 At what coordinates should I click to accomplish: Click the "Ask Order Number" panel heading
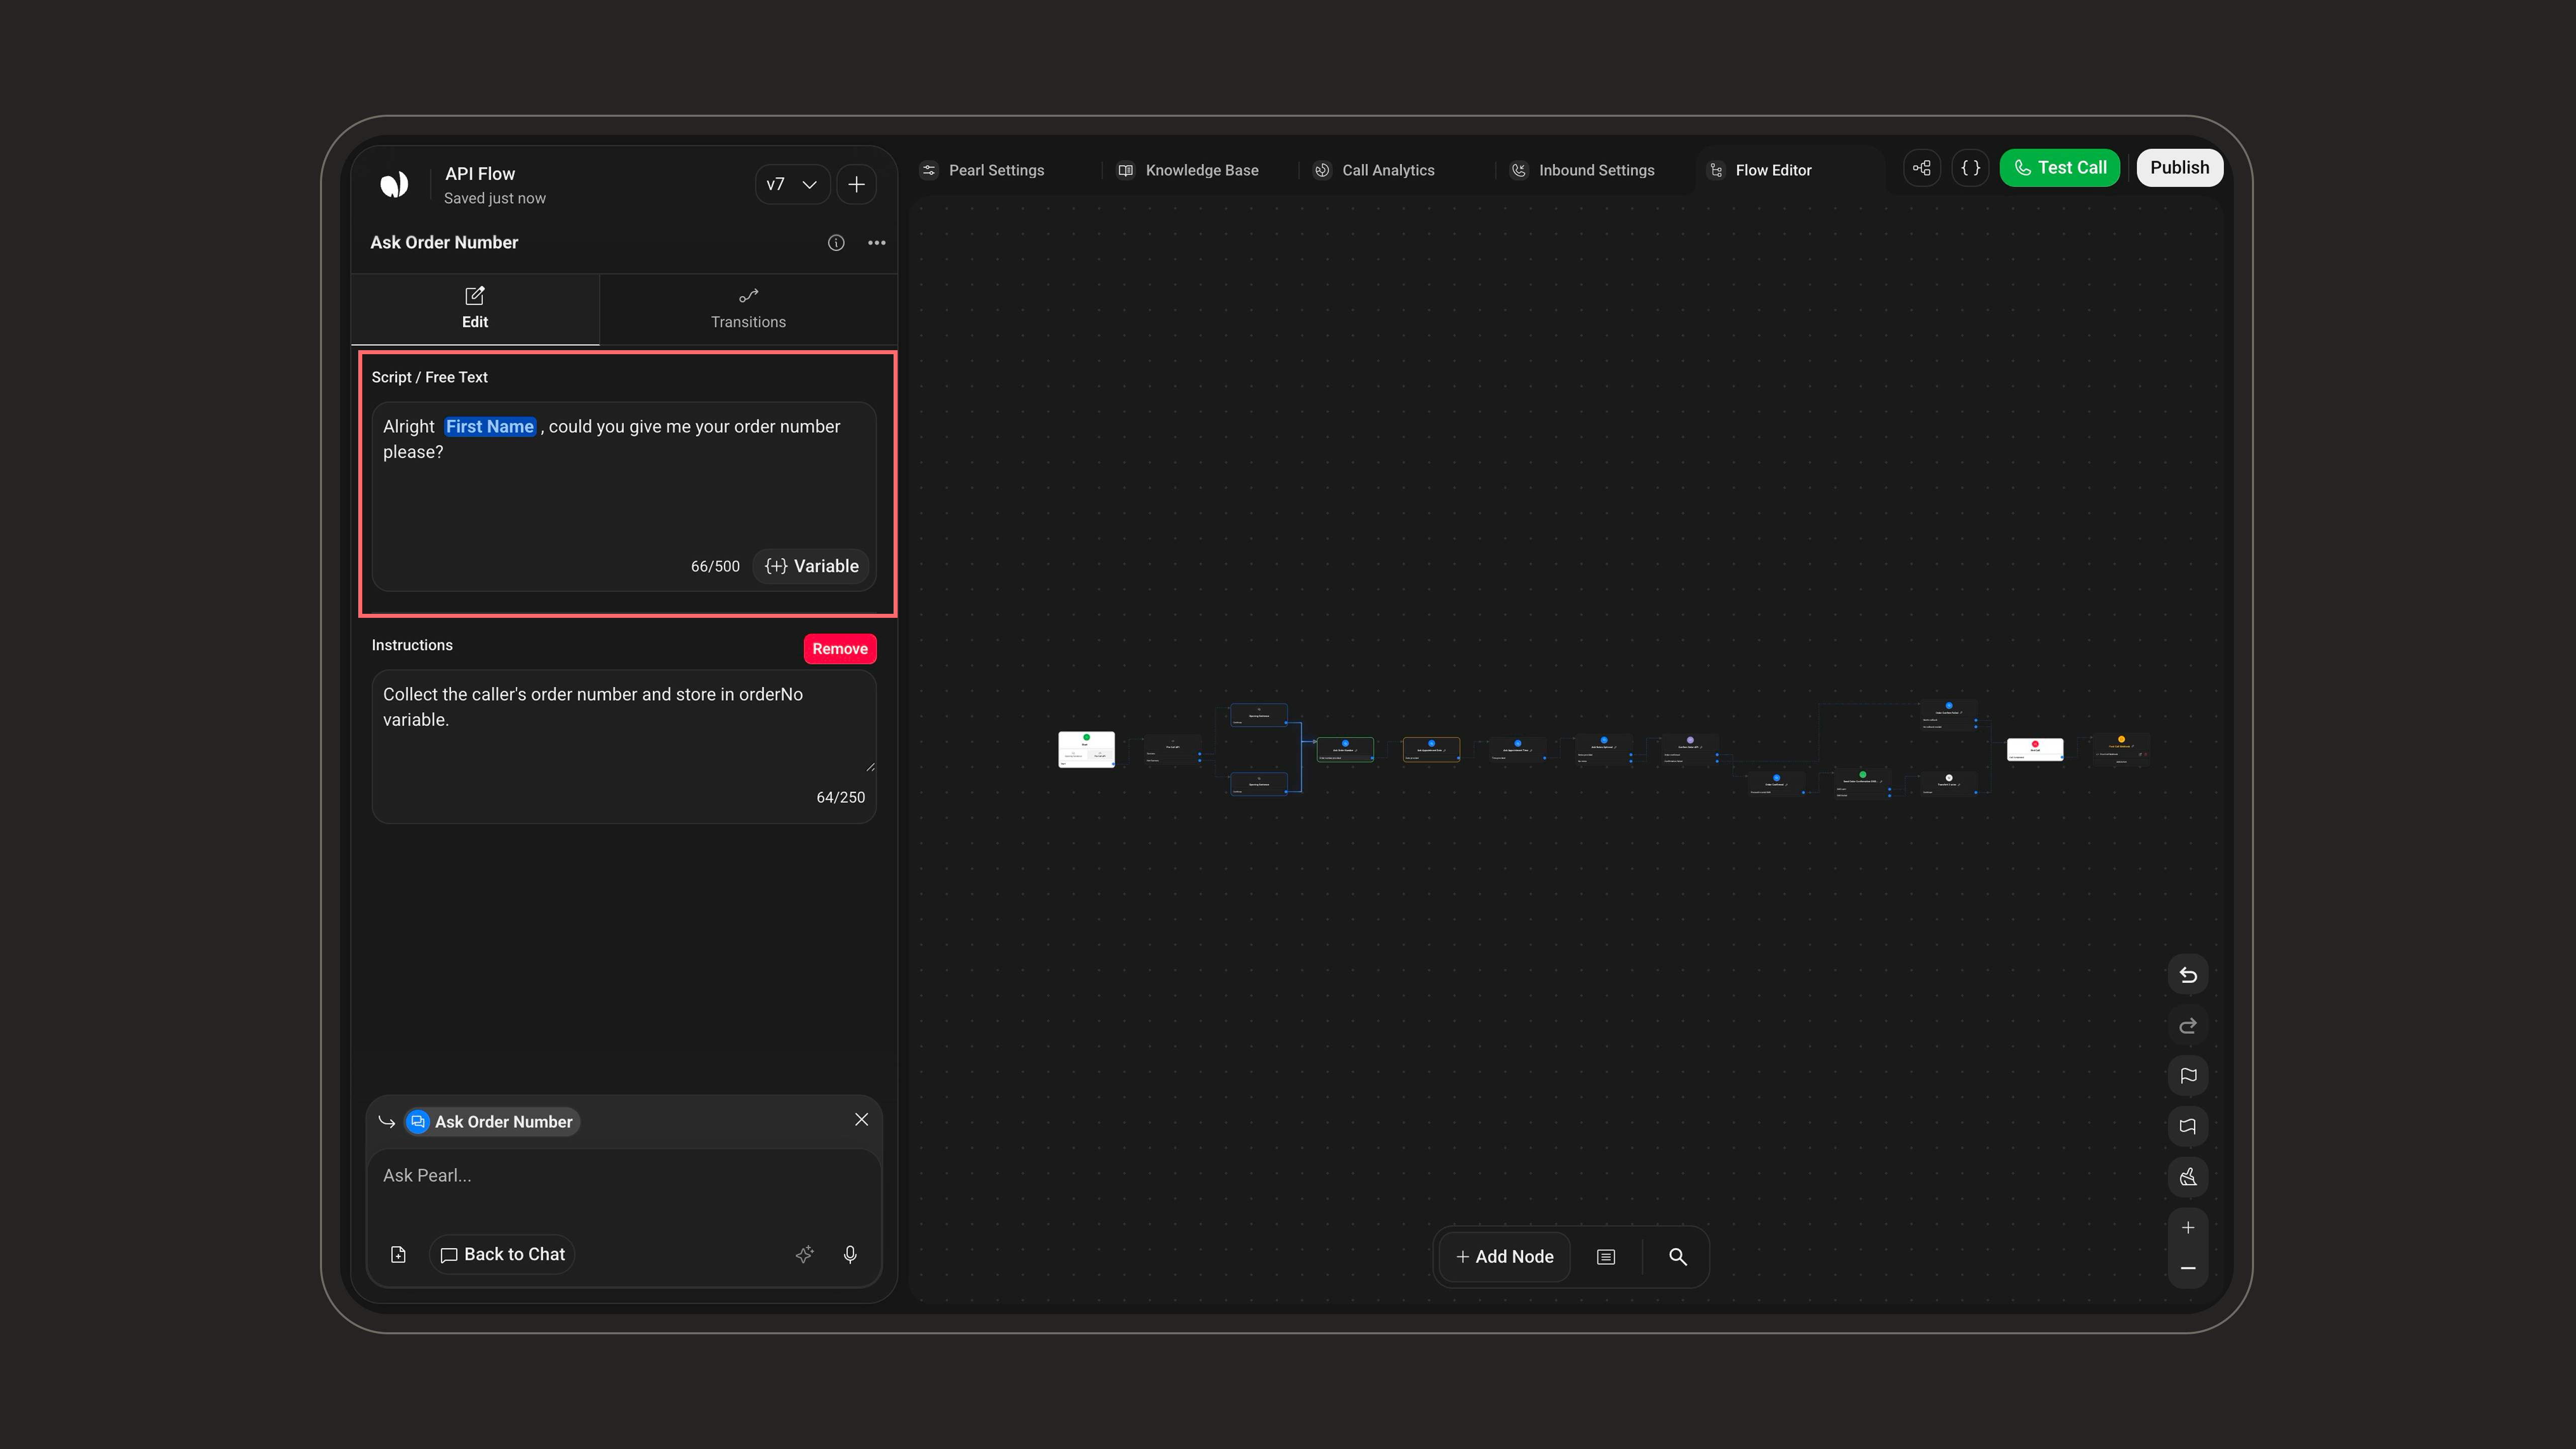pos(444,243)
